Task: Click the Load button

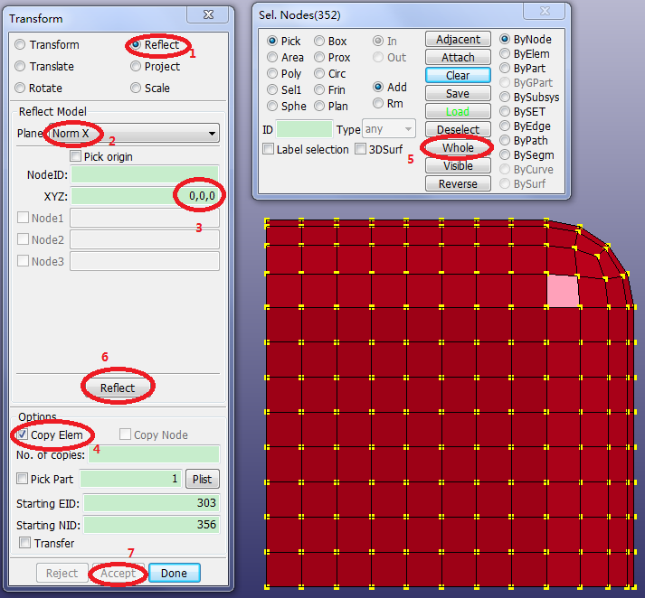Action: pyautogui.click(x=458, y=112)
